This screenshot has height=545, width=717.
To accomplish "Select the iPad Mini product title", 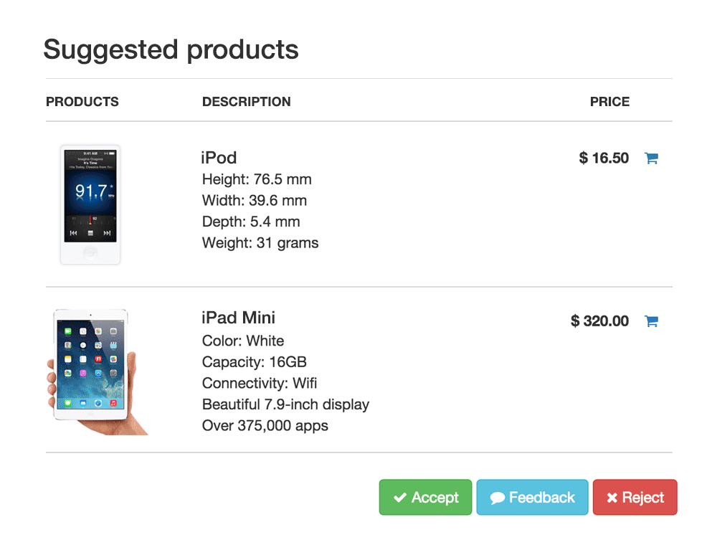I will click(238, 318).
